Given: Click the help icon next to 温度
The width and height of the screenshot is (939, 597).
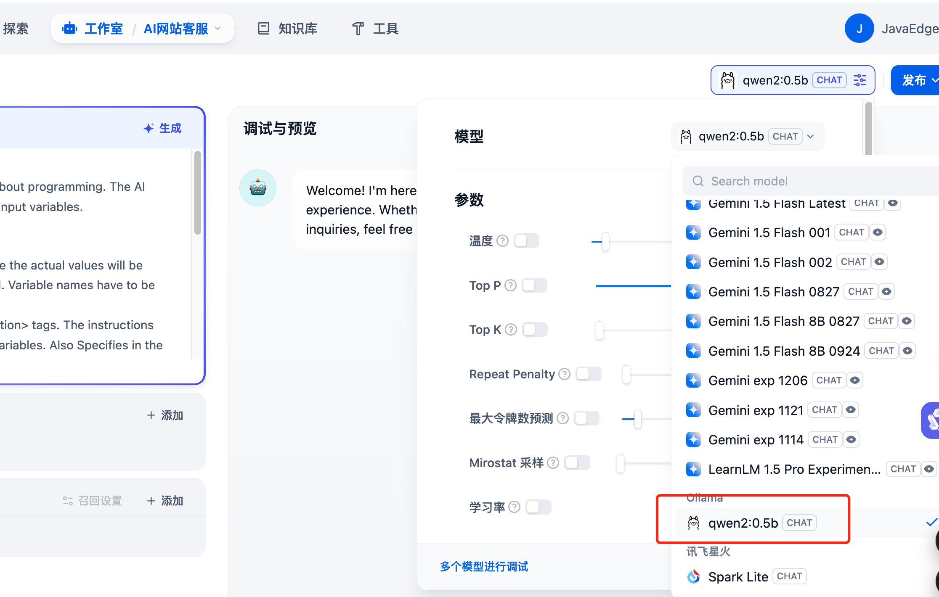Looking at the screenshot, I should 502,241.
